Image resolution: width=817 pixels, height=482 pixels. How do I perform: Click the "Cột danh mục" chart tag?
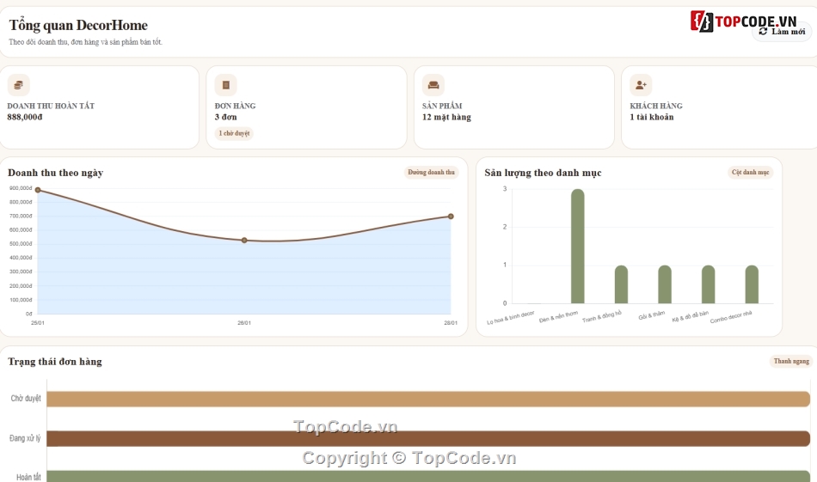pyautogui.click(x=750, y=173)
